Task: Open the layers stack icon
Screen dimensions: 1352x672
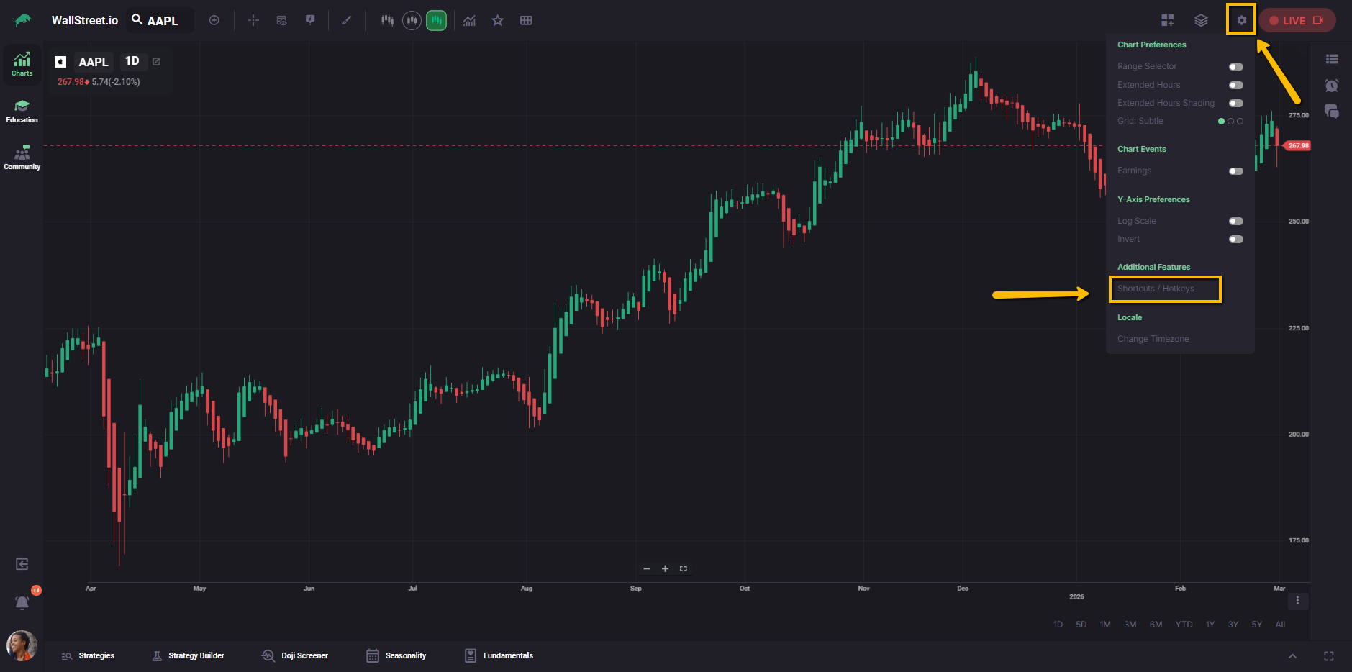Action: [x=1201, y=20]
